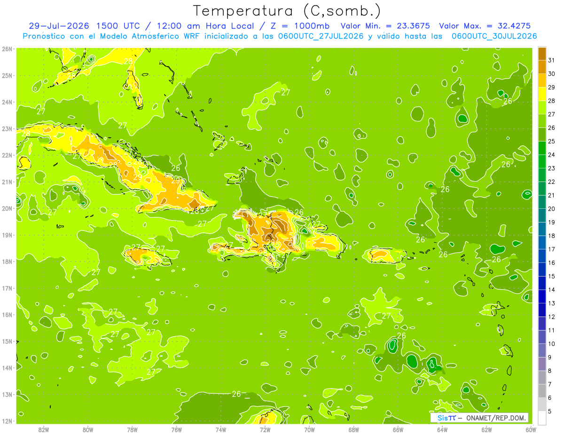The height and width of the screenshot is (436, 564).
Task: Click the "20N" latitude axis label
Action: [x=7, y=208]
